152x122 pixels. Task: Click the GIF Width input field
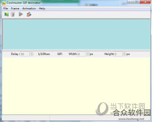(81, 54)
